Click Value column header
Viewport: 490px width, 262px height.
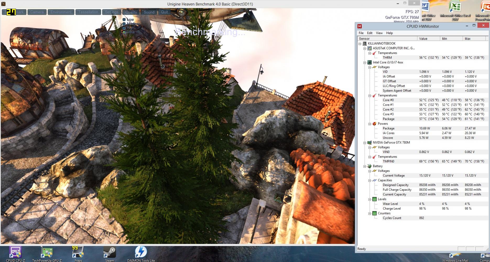429,39
